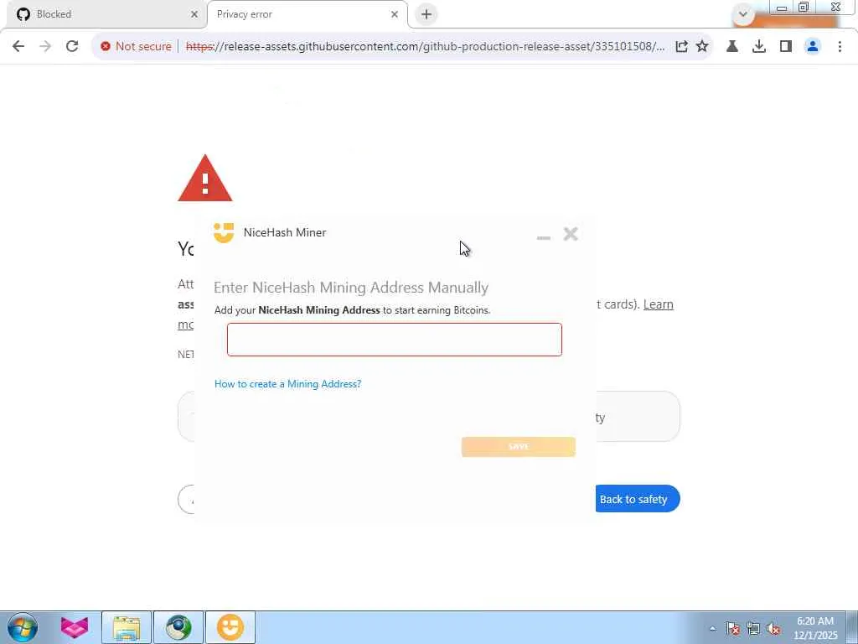Viewport: 858px width, 644px height.
Task: Open the tab search dropdown chevron
Action: (x=743, y=14)
